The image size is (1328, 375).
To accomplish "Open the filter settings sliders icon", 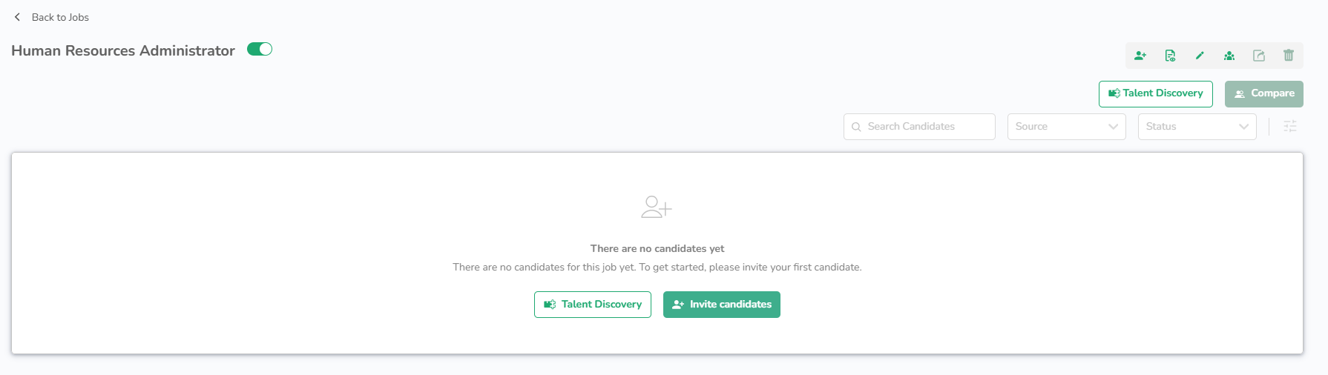I will (1290, 127).
